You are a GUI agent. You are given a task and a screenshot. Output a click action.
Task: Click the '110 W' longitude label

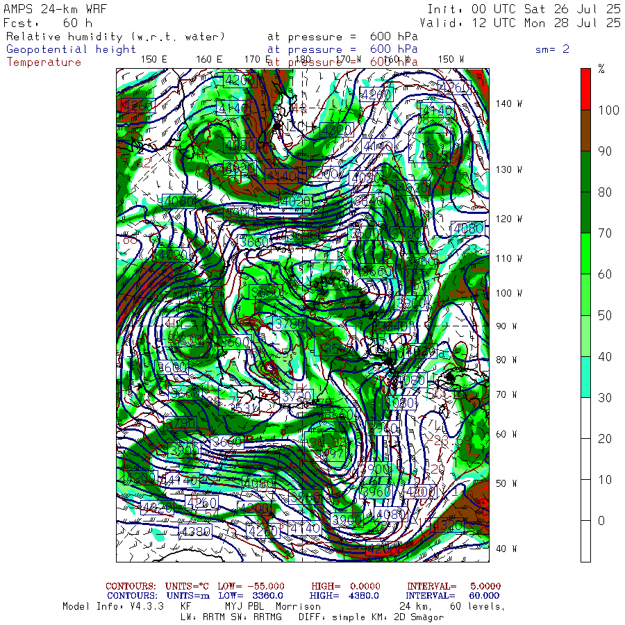point(508,259)
